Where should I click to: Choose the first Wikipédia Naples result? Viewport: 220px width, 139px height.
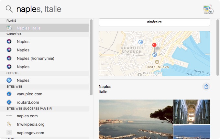click(x=23, y=41)
